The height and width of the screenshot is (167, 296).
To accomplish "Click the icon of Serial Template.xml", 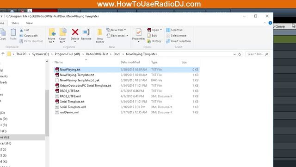I will (x=57, y=107).
